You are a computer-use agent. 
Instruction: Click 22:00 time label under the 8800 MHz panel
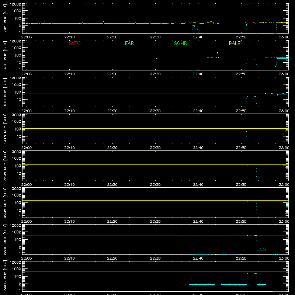27,258
